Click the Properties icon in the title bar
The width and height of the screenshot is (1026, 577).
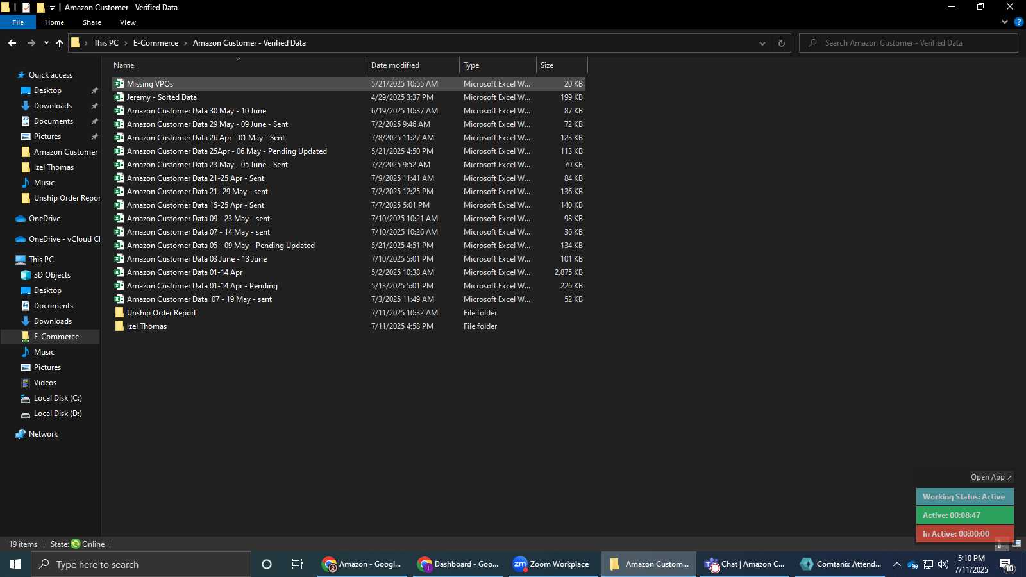tap(26, 8)
